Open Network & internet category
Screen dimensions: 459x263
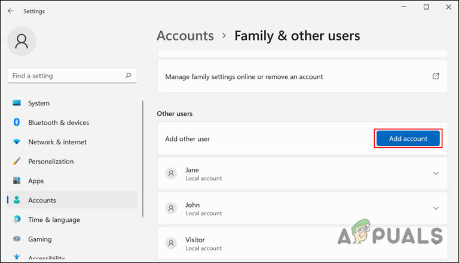click(x=72, y=142)
